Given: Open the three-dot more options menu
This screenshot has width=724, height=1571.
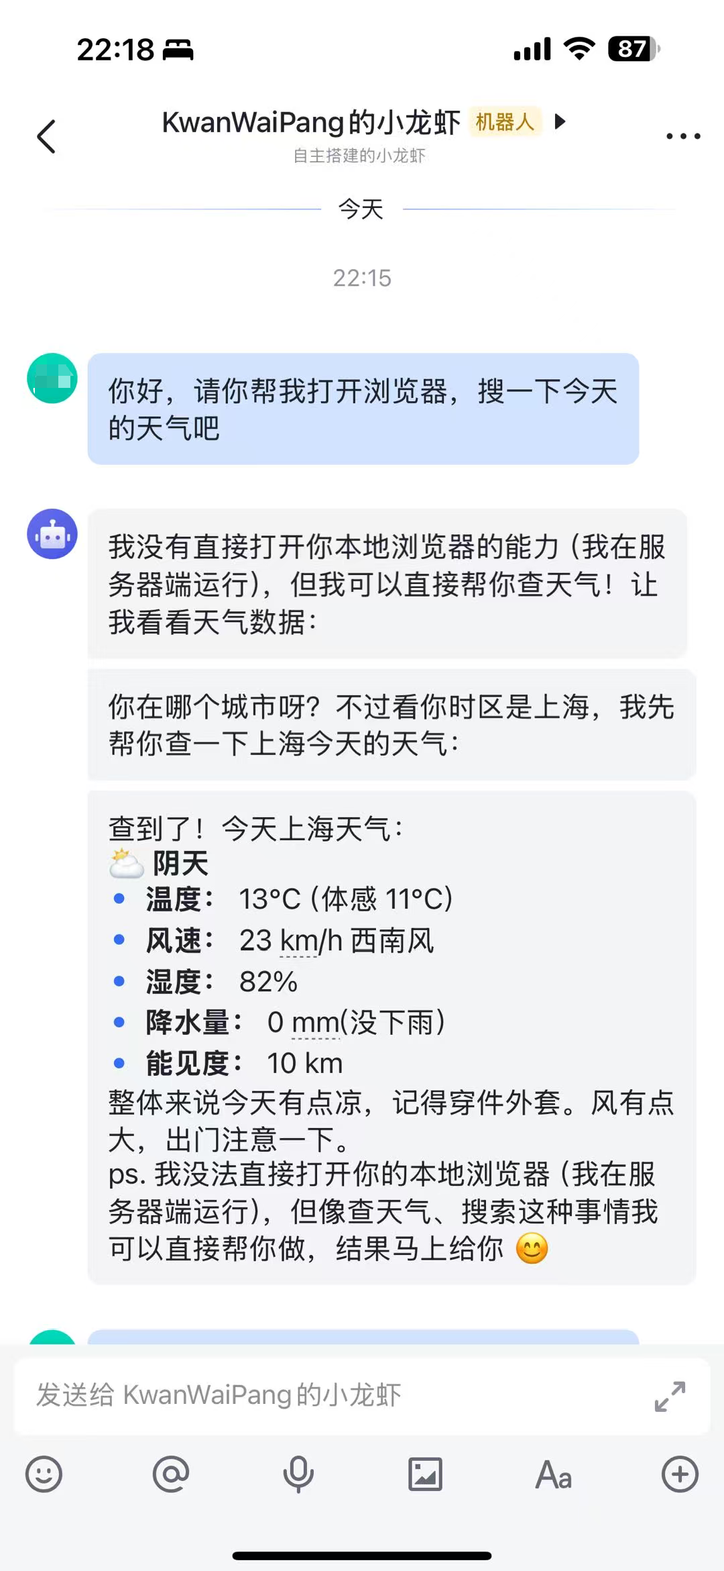Looking at the screenshot, I should [682, 136].
